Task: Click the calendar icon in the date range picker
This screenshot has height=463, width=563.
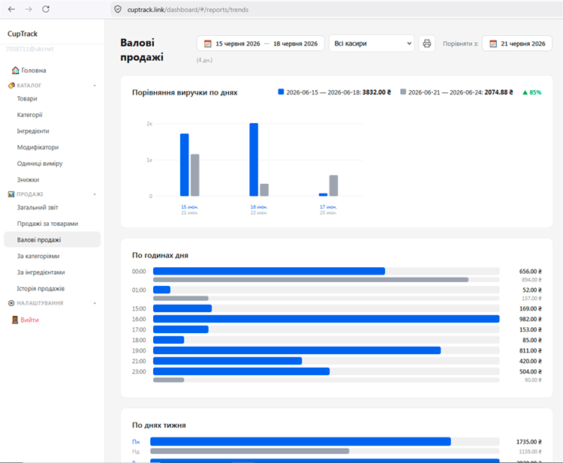Action: coord(207,44)
